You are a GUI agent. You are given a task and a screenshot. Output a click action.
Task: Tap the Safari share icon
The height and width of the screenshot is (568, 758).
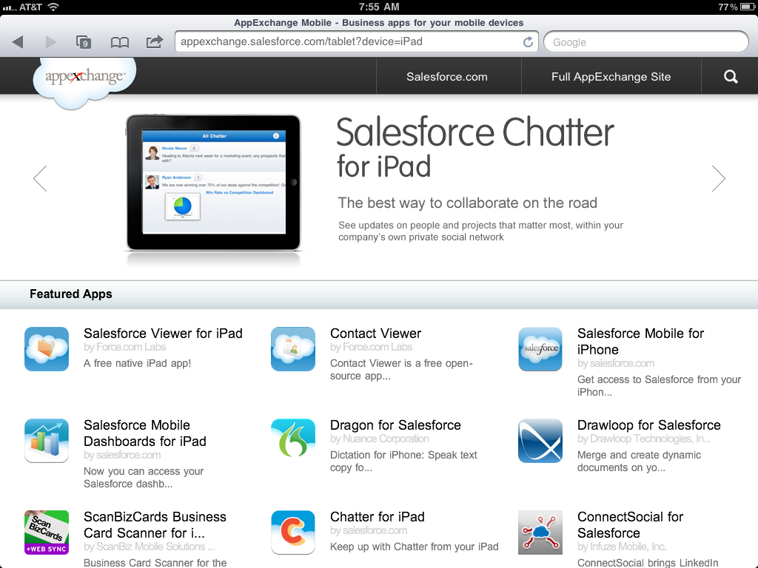[154, 42]
